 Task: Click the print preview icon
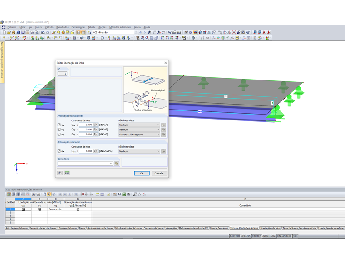click(36, 32)
